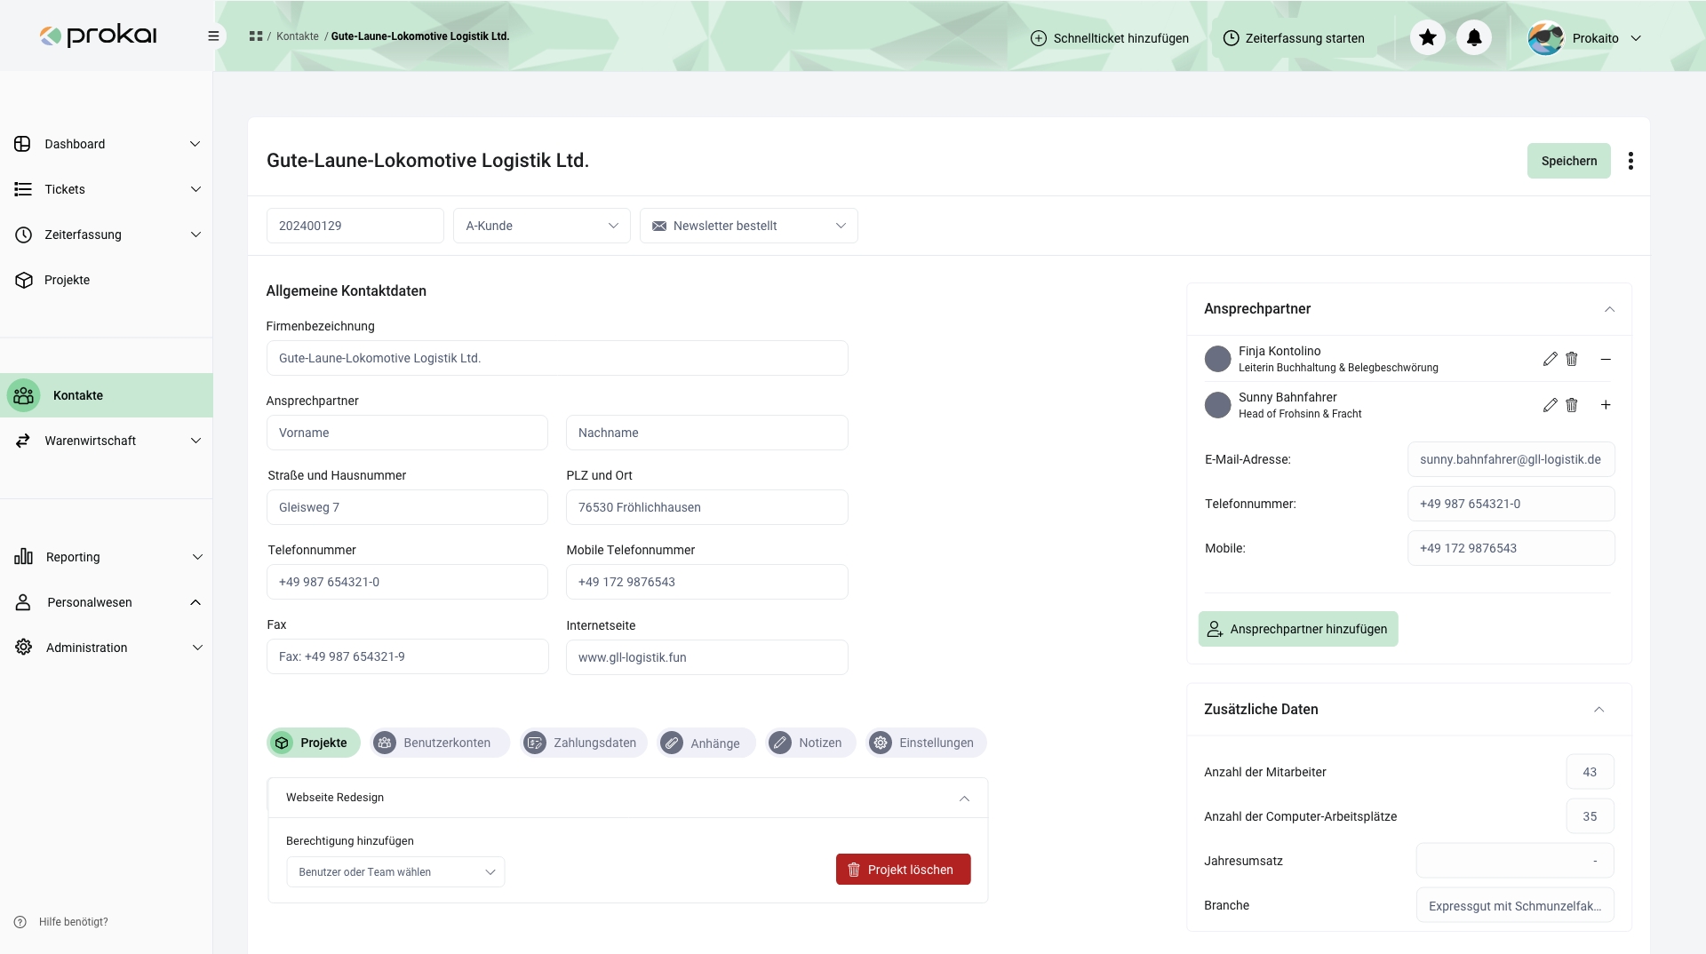The width and height of the screenshot is (1706, 954).
Task: Click the Vorname input field
Action: click(407, 433)
